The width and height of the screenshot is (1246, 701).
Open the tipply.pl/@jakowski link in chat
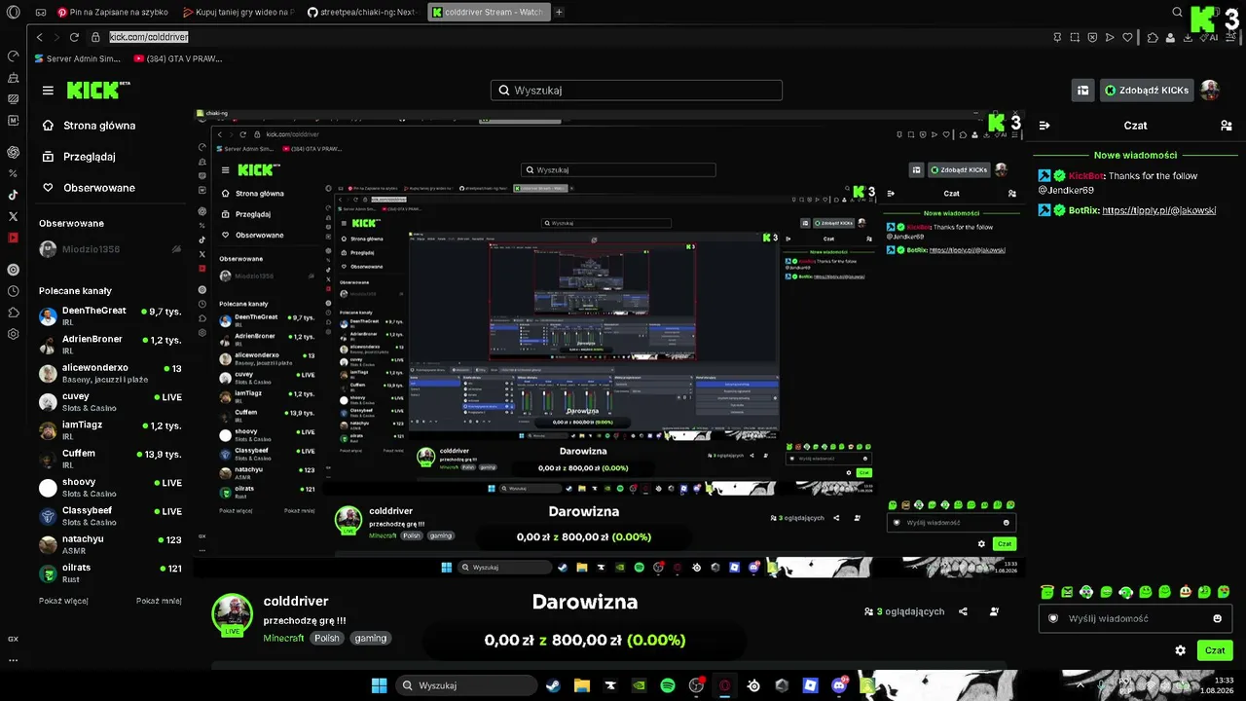pos(1158,210)
